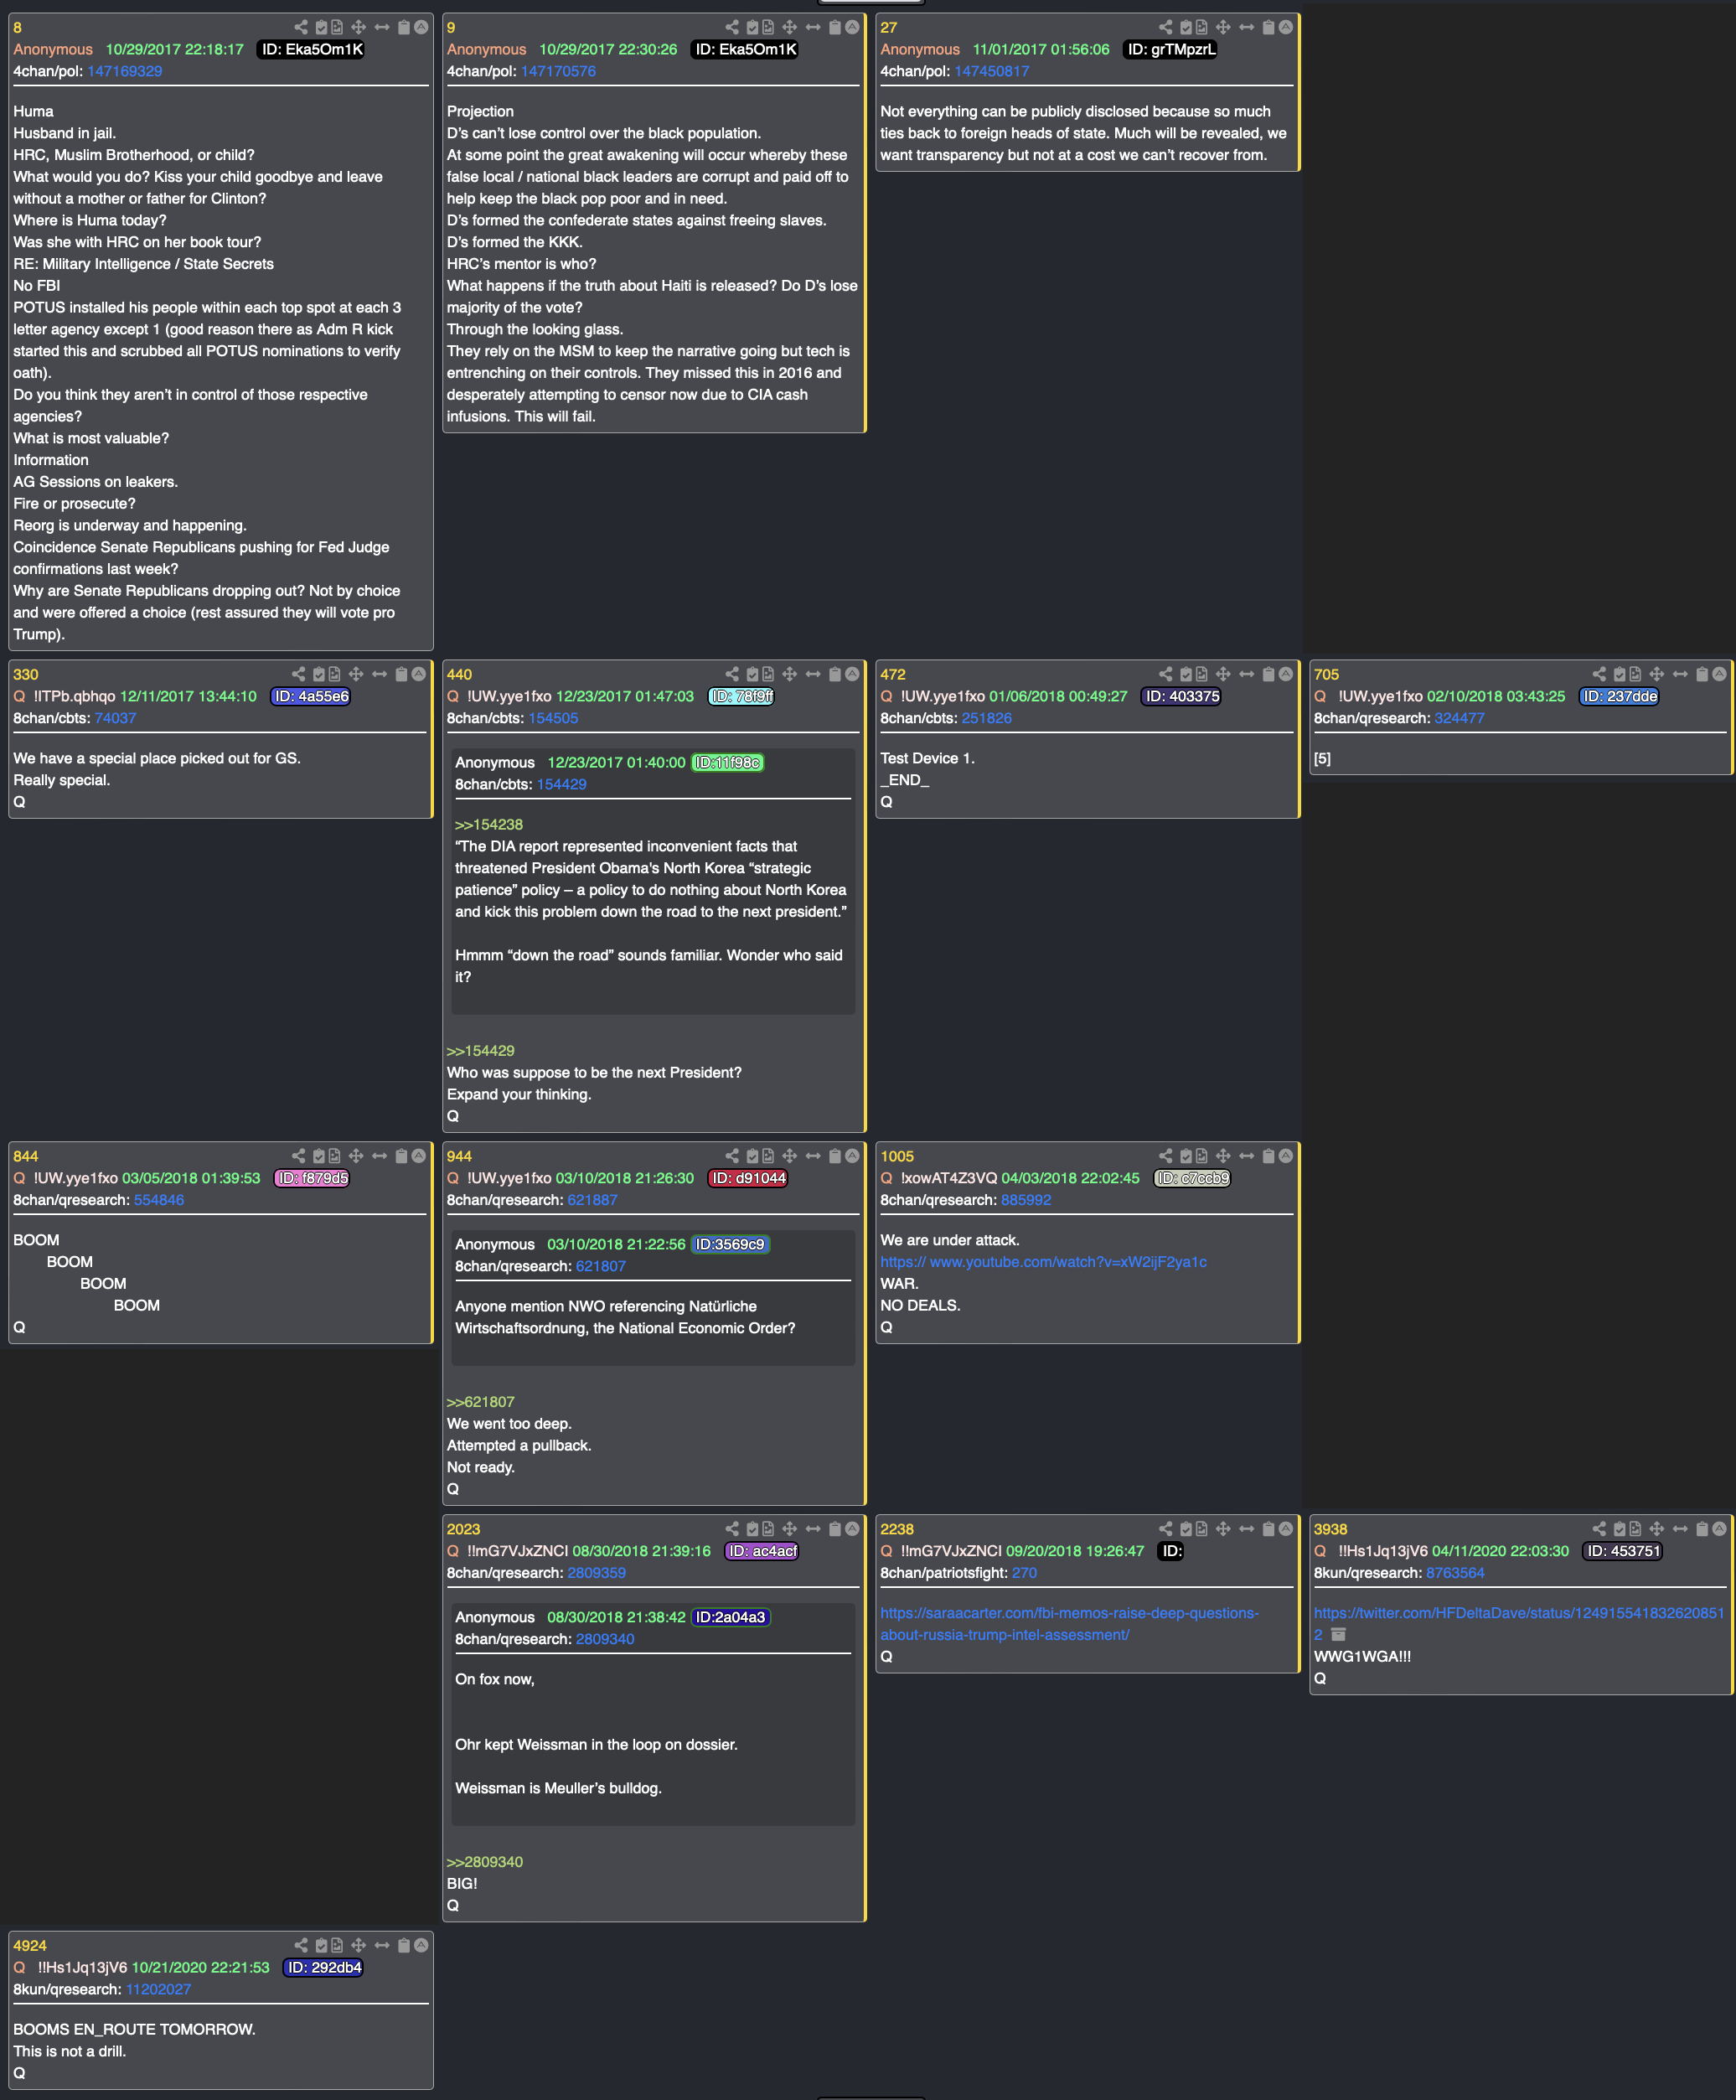Image resolution: width=1736 pixels, height=2100 pixels.
Task: Click the horizontal resize icon on post 330
Action: tap(380, 674)
